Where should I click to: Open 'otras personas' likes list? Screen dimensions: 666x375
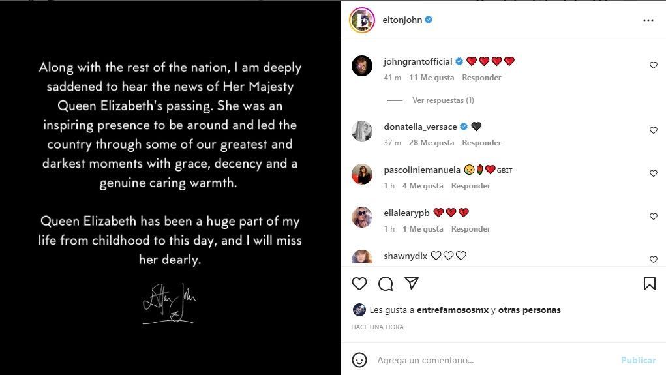tap(529, 310)
